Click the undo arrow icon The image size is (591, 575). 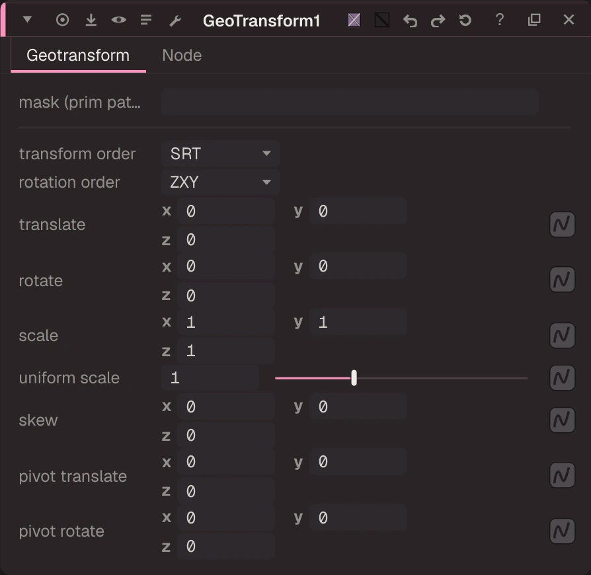click(x=410, y=20)
